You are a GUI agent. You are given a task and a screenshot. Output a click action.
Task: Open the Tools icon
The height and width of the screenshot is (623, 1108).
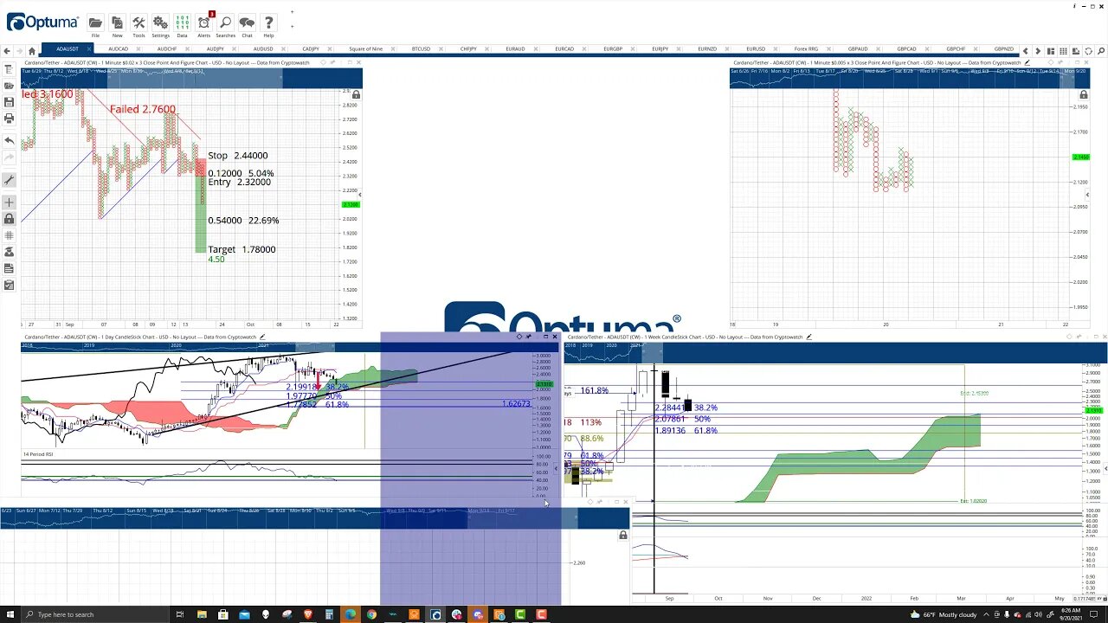point(138,22)
